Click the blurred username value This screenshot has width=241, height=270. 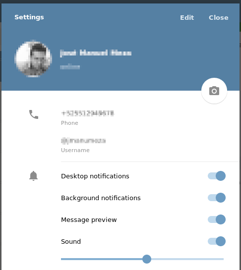pyautogui.click(x=83, y=141)
